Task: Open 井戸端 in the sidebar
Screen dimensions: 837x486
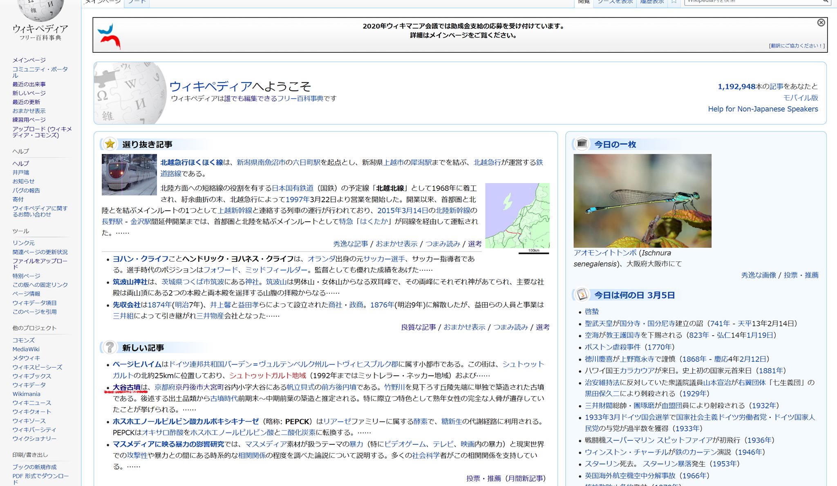Action: (x=21, y=172)
